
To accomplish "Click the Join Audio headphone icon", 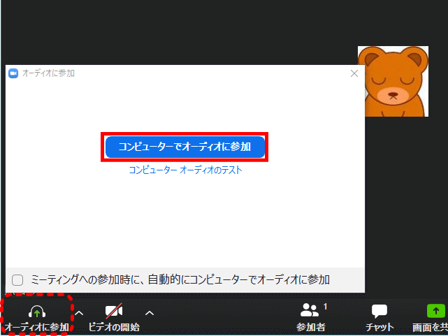I will click(x=37, y=312).
